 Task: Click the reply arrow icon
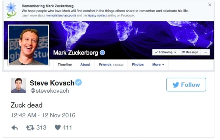click(x=14, y=128)
